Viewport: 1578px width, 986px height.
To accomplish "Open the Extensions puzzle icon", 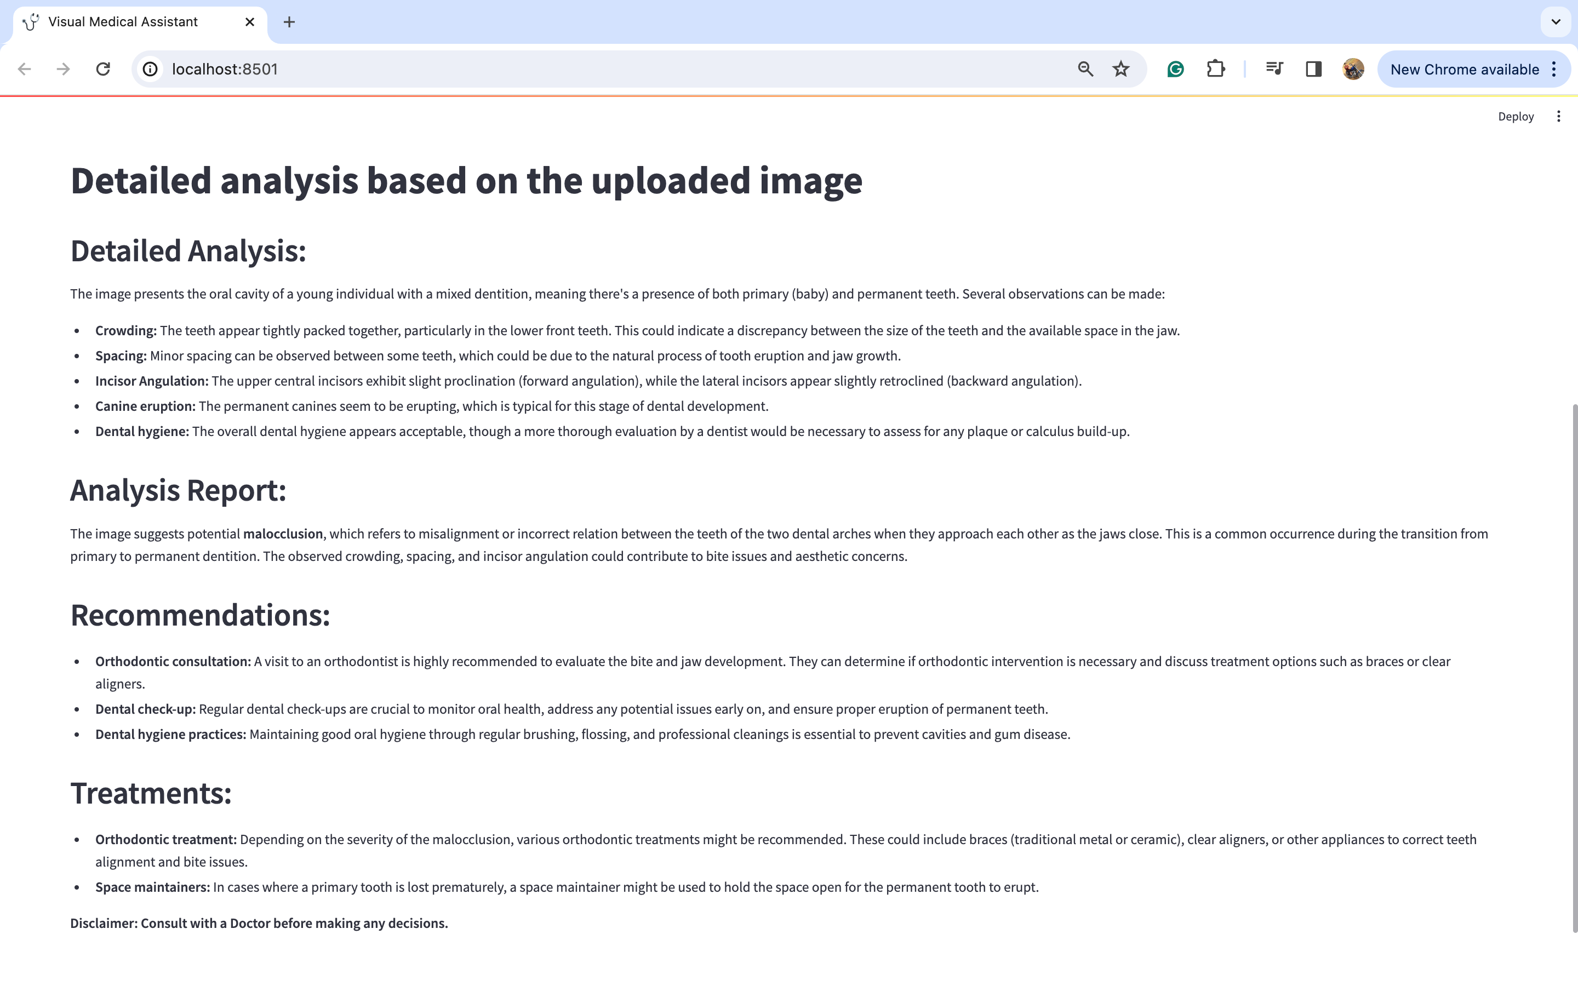I will [x=1215, y=69].
